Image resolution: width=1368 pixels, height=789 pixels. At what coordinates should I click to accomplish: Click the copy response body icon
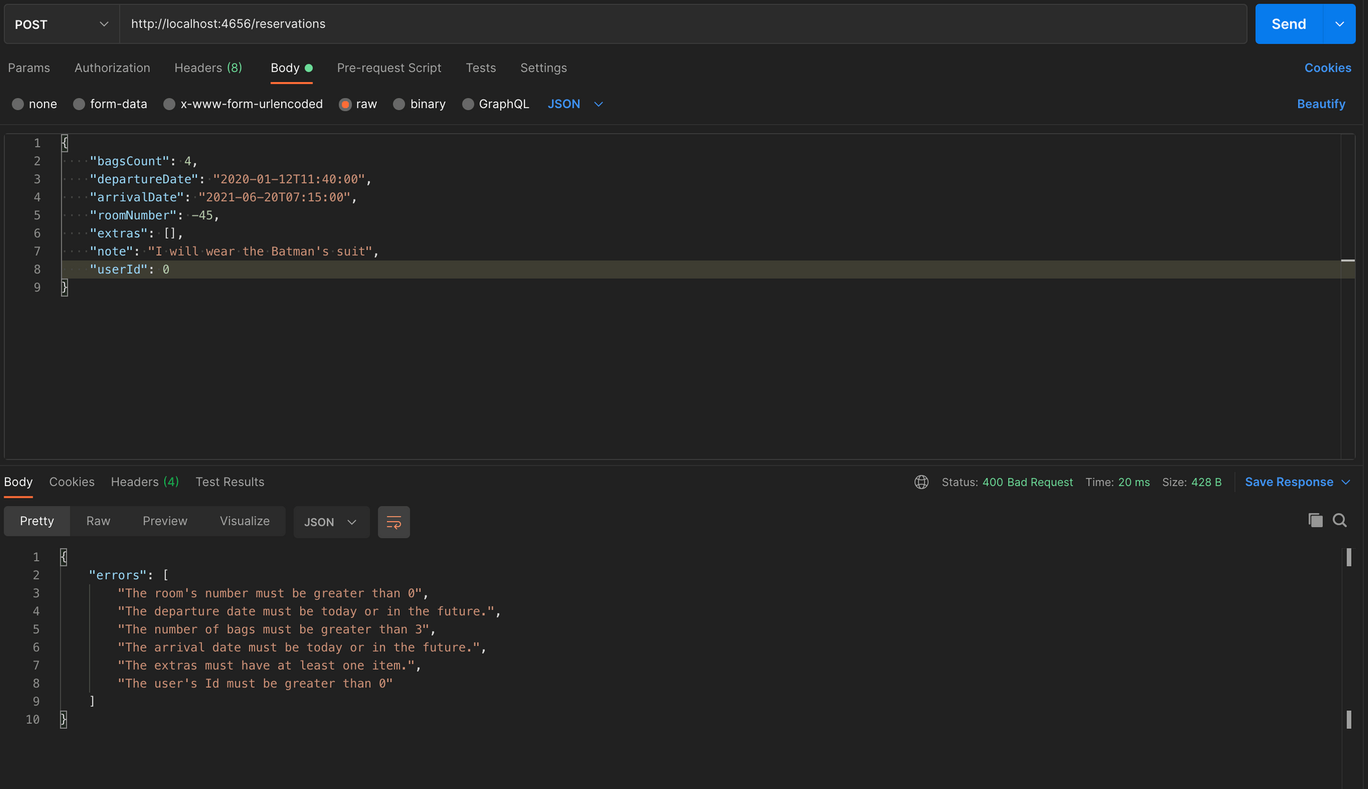pos(1315,520)
